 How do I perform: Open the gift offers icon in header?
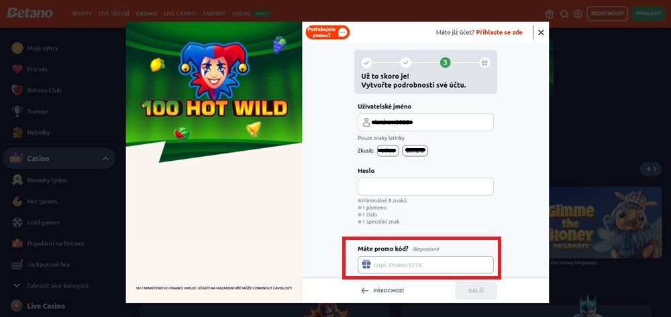551,13
